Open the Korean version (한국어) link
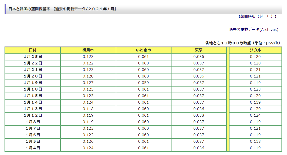Image resolution: width=287 pixels, height=155 pixels. (257, 17)
